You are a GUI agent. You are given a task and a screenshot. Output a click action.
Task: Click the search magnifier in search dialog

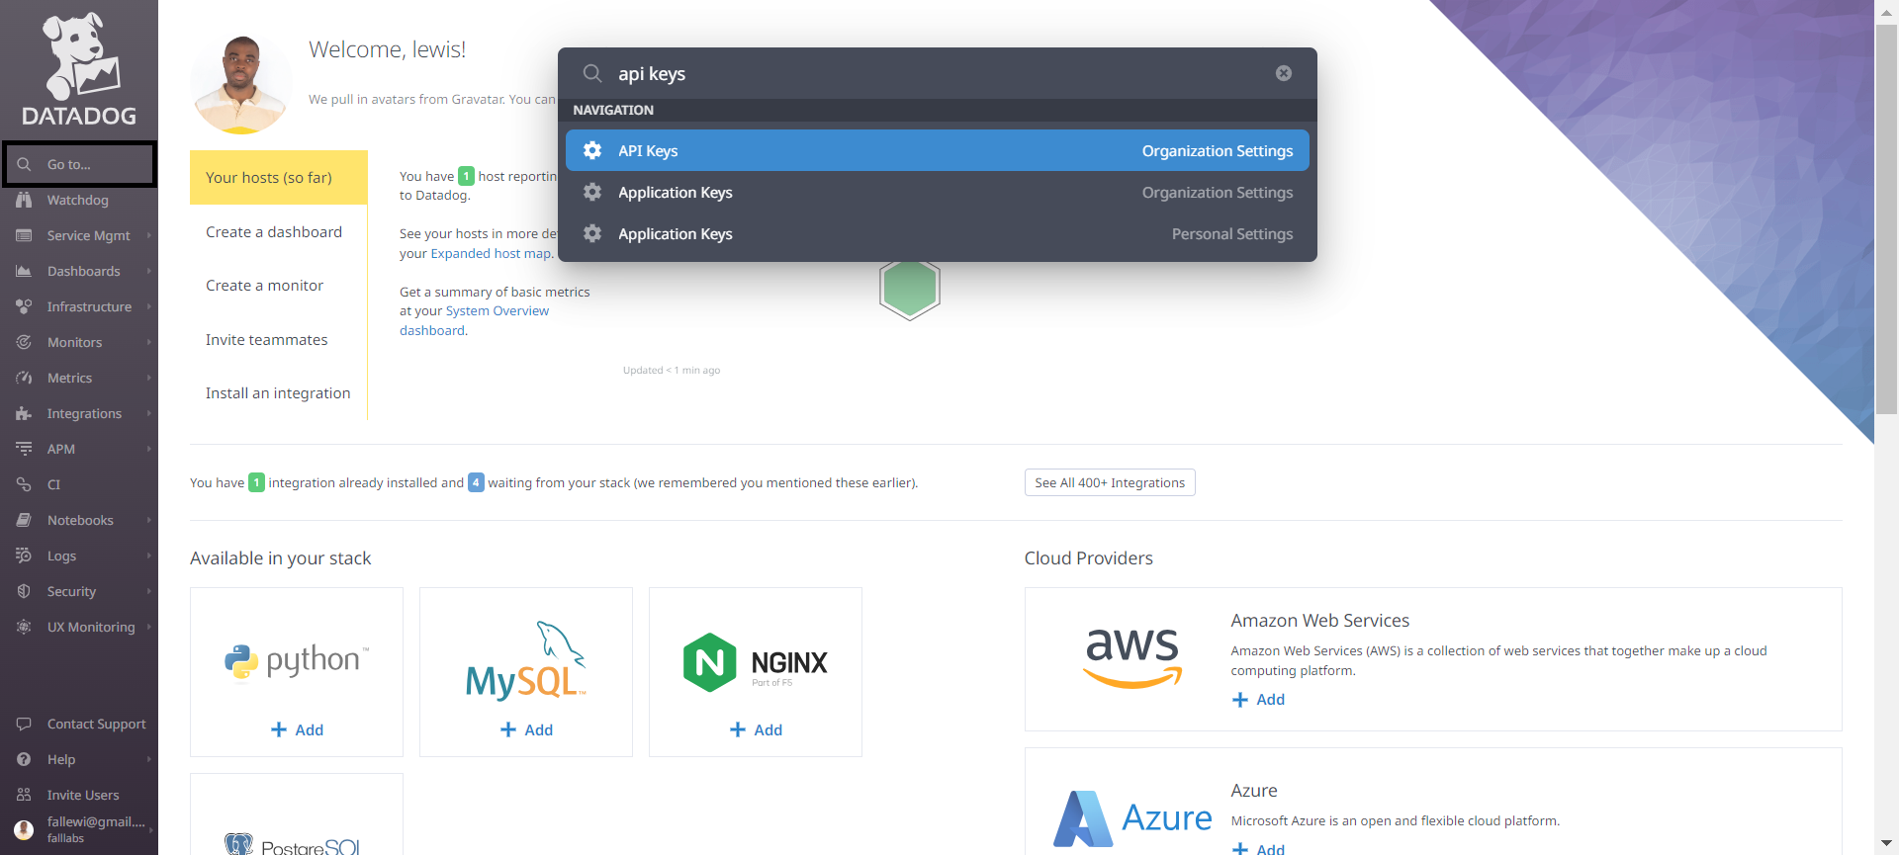point(591,73)
